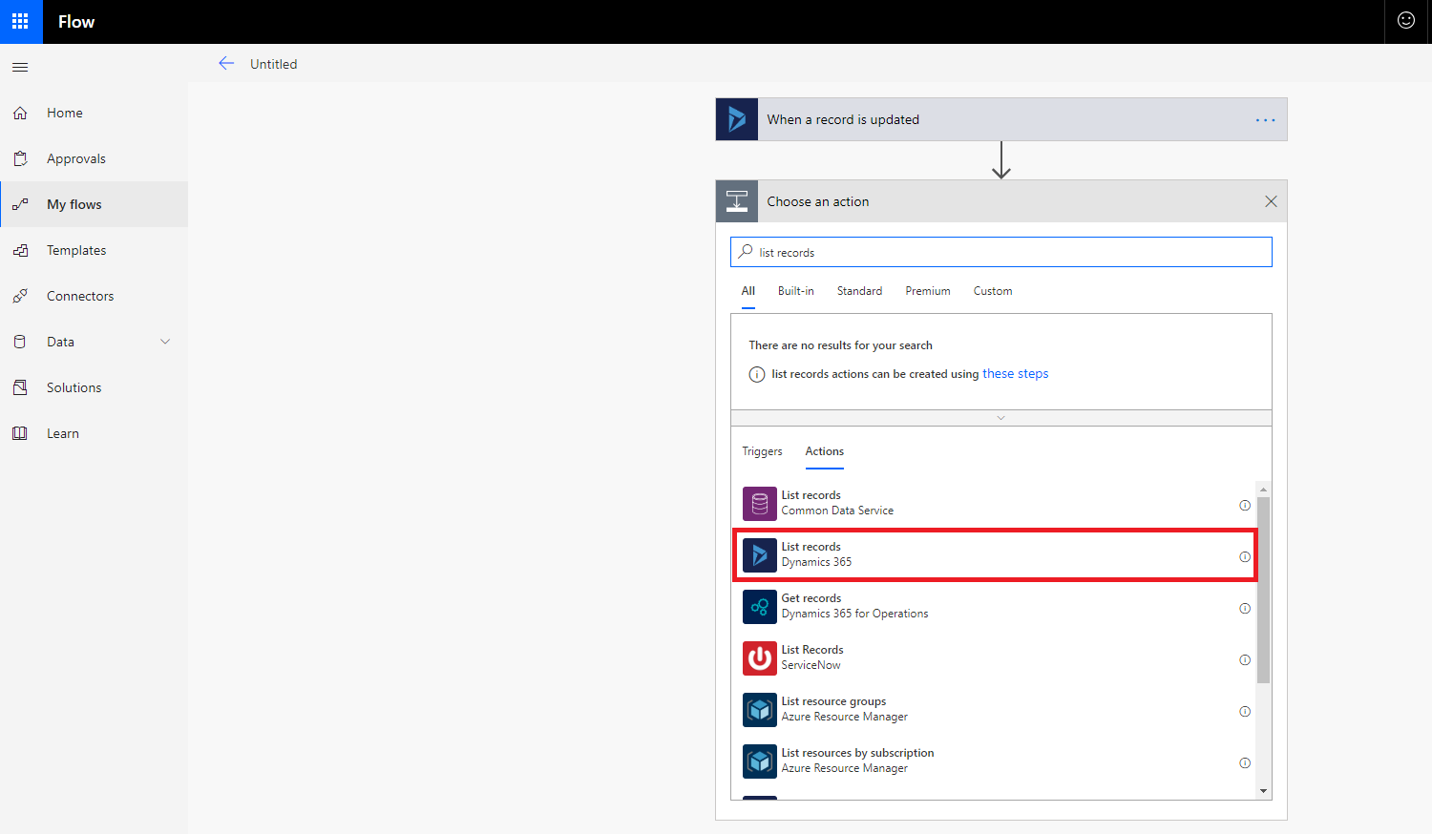Switch to the Actions tab
The height and width of the screenshot is (834, 1432).
tap(825, 451)
